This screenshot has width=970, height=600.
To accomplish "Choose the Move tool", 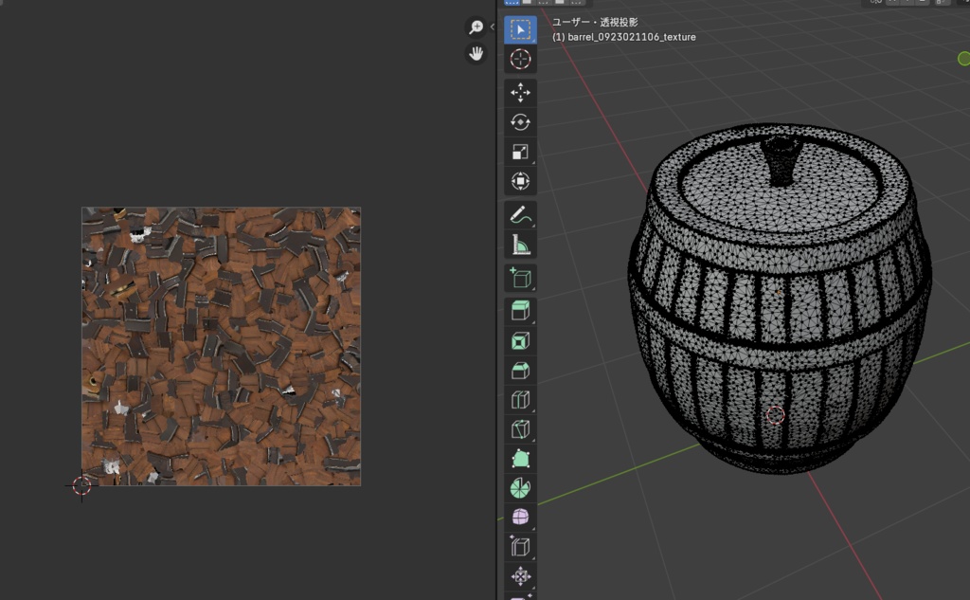I will (520, 93).
